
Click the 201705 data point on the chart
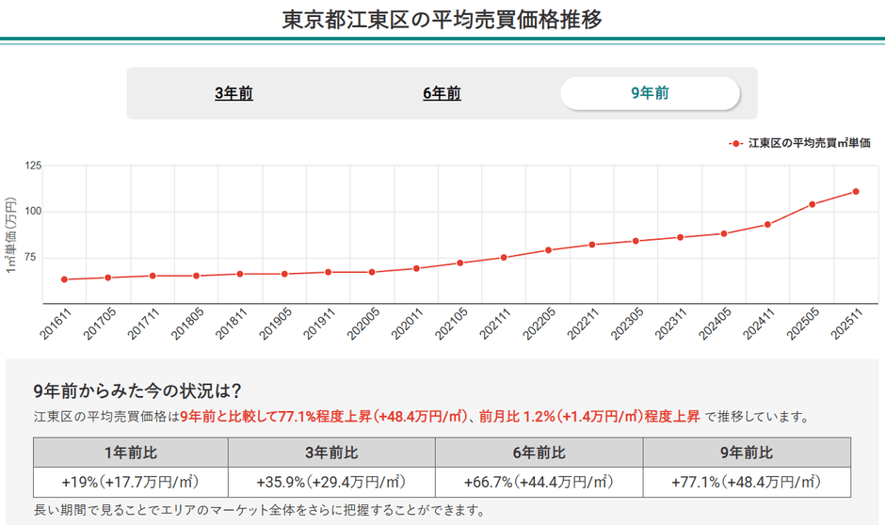click(108, 278)
